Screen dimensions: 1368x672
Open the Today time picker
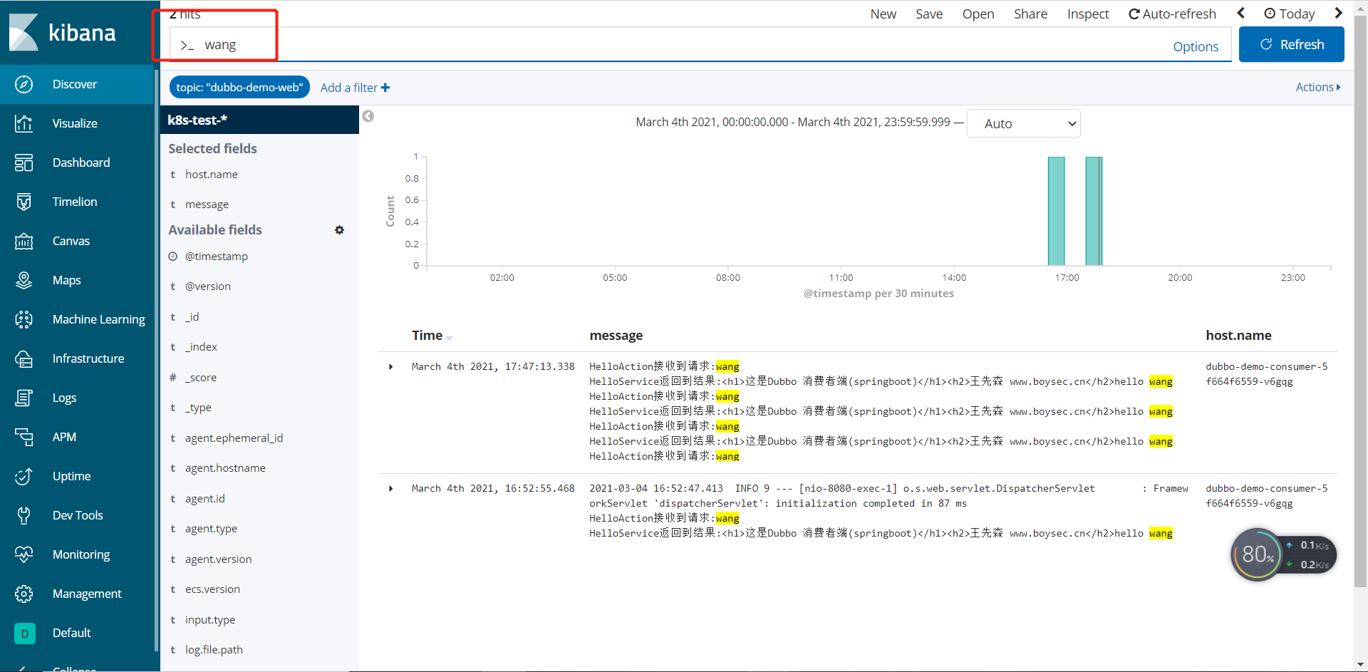1289,14
